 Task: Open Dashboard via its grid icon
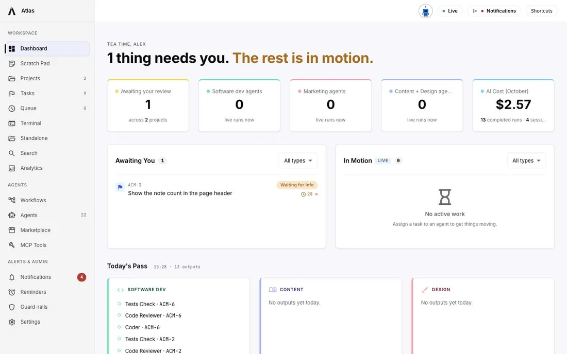(x=12, y=49)
